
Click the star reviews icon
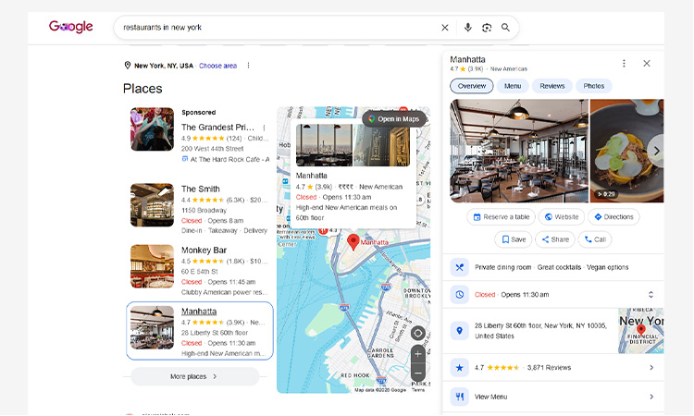click(x=459, y=367)
